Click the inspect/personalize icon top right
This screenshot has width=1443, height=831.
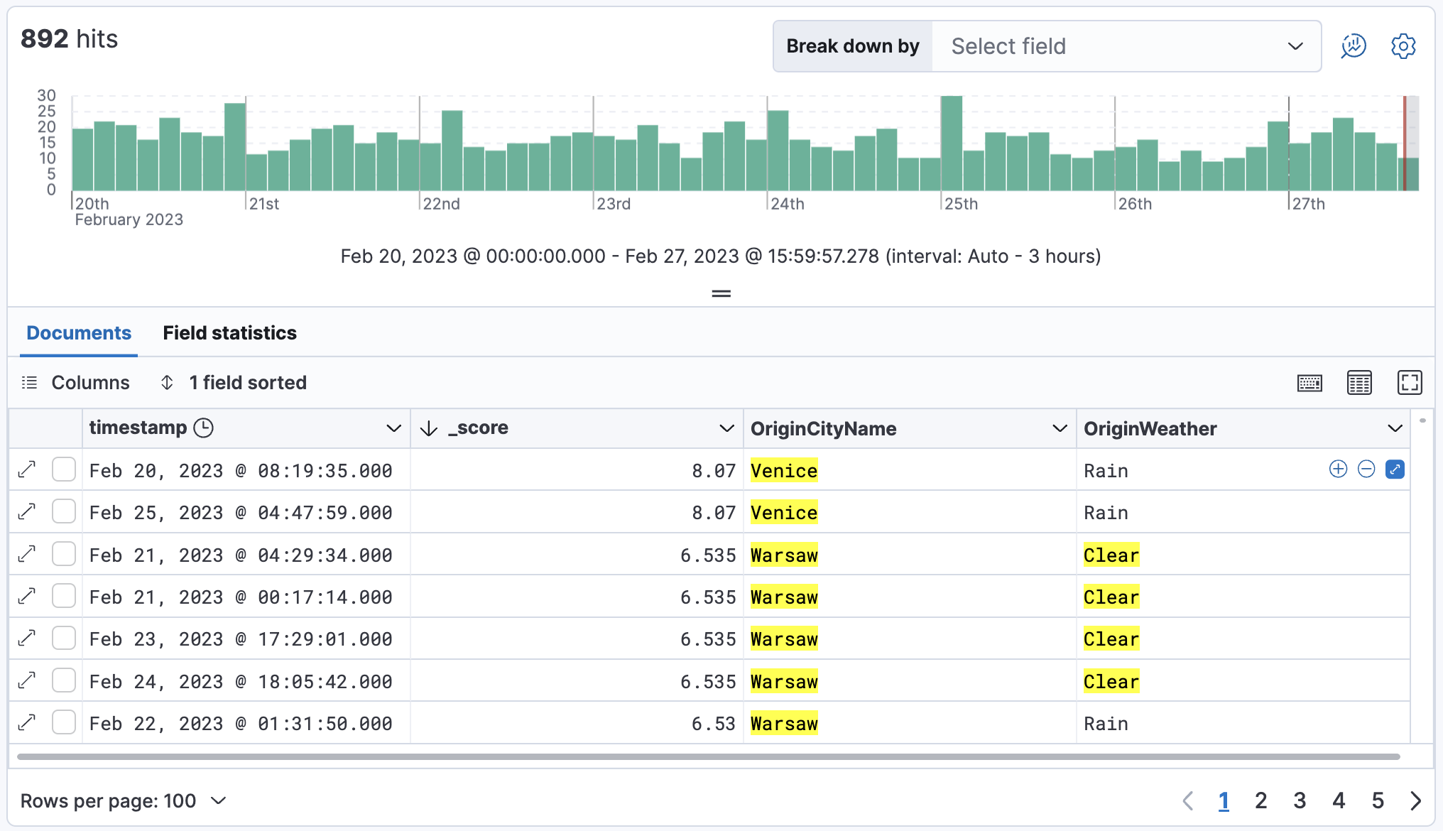(1353, 45)
